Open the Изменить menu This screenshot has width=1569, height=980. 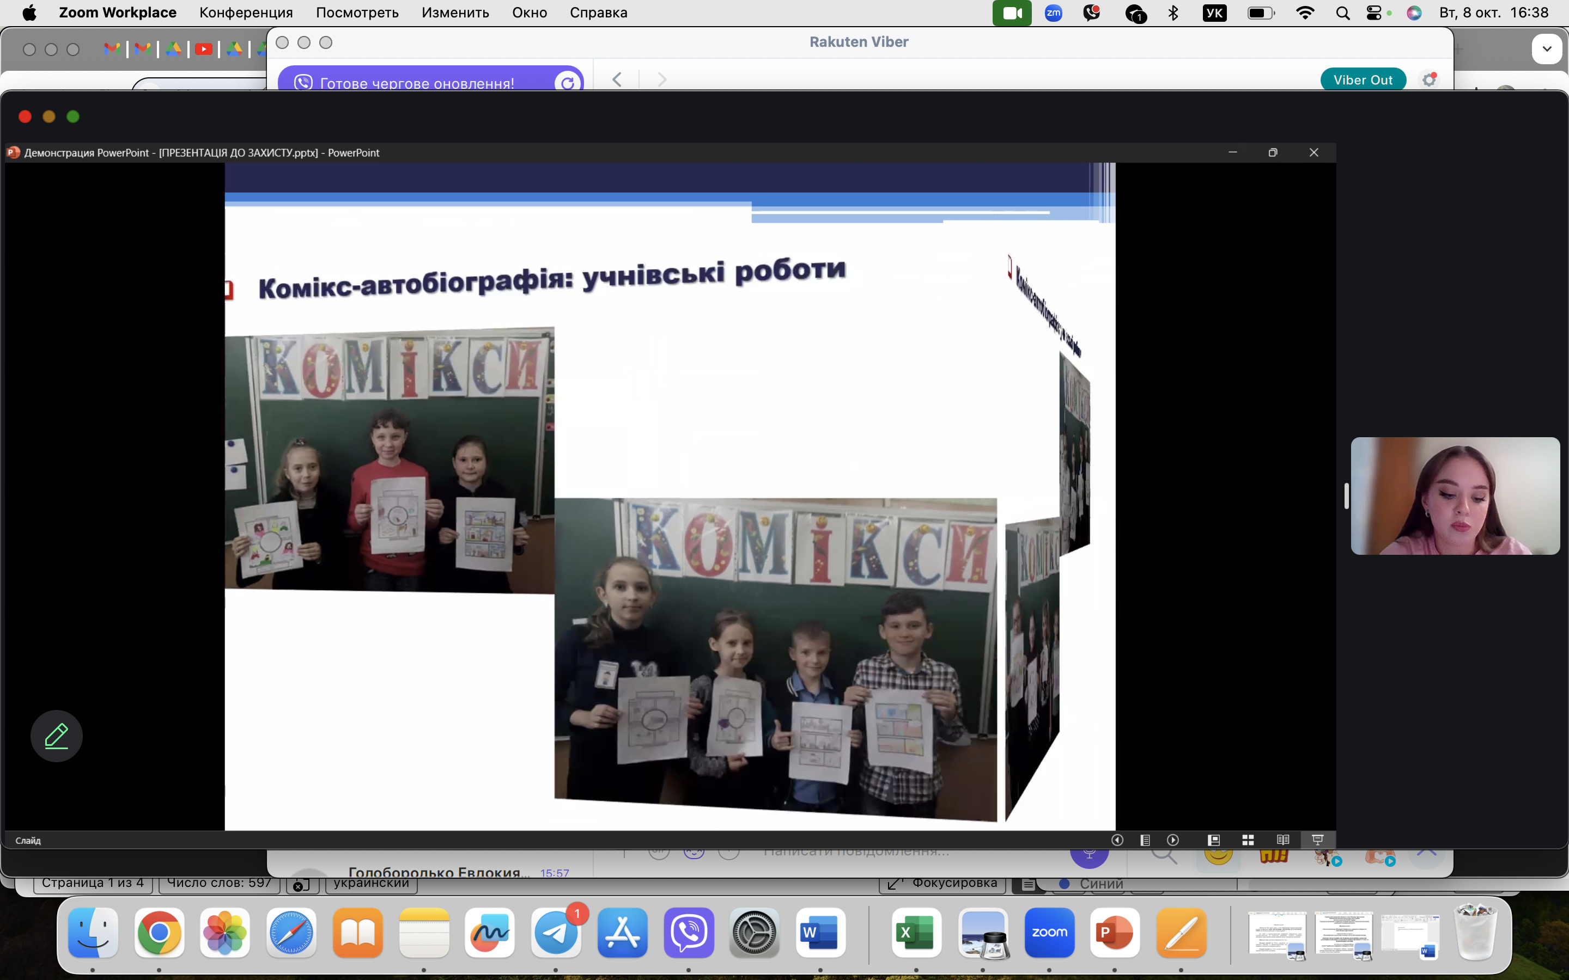pyautogui.click(x=455, y=13)
